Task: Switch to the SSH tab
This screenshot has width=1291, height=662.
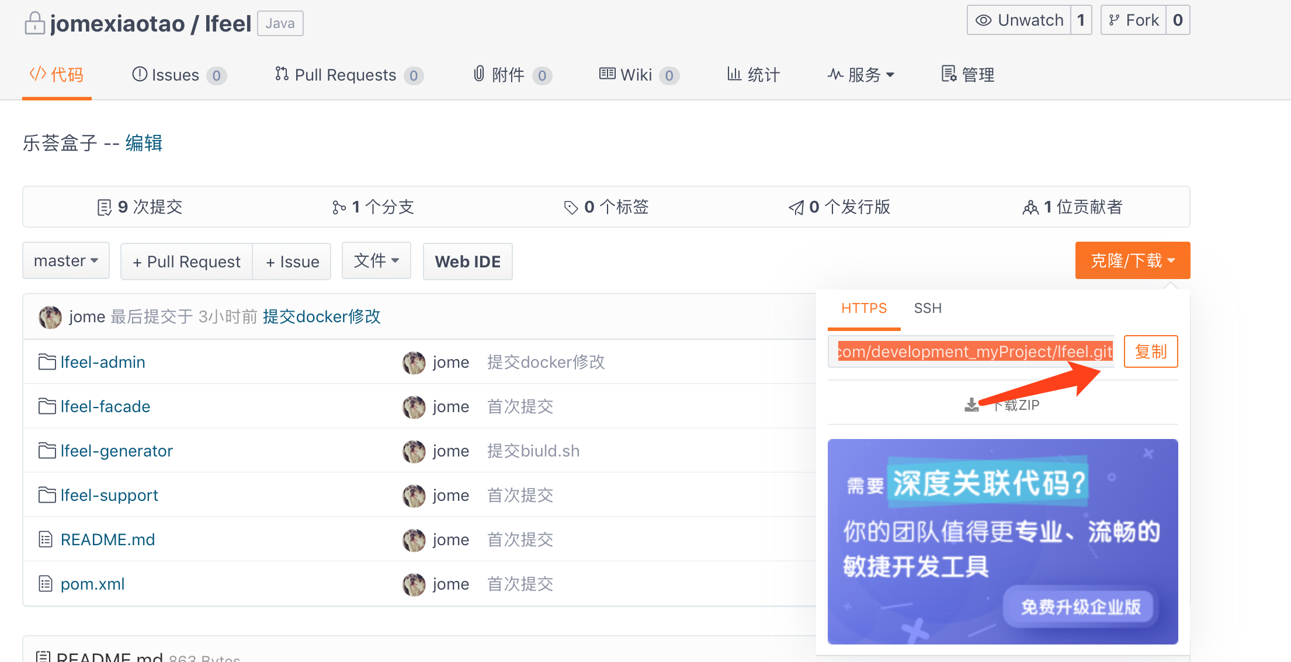Action: 928,308
